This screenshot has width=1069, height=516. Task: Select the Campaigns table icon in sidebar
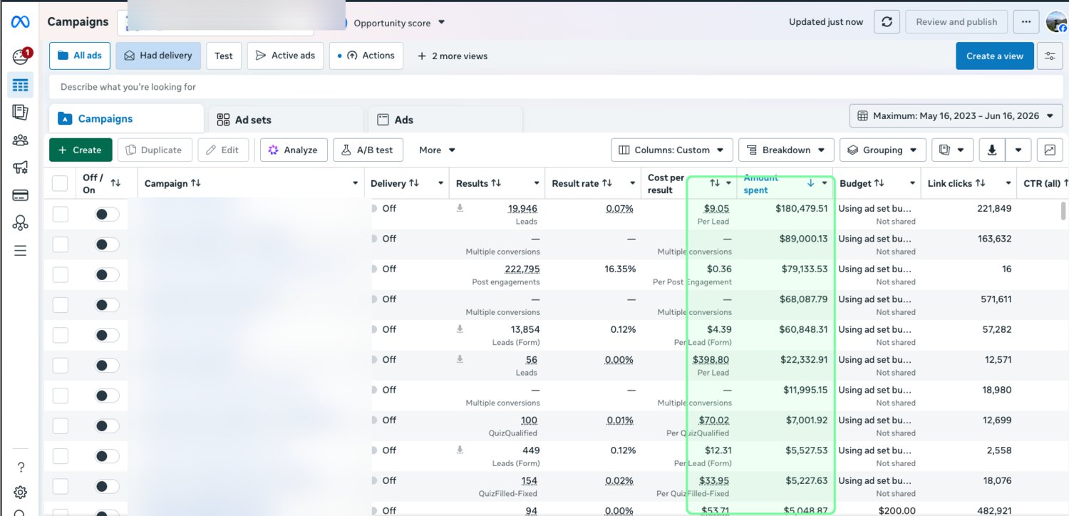[20, 86]
